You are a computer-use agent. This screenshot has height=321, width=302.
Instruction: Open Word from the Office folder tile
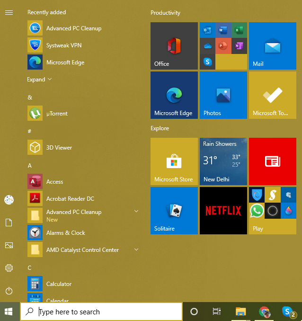point(223,30)
